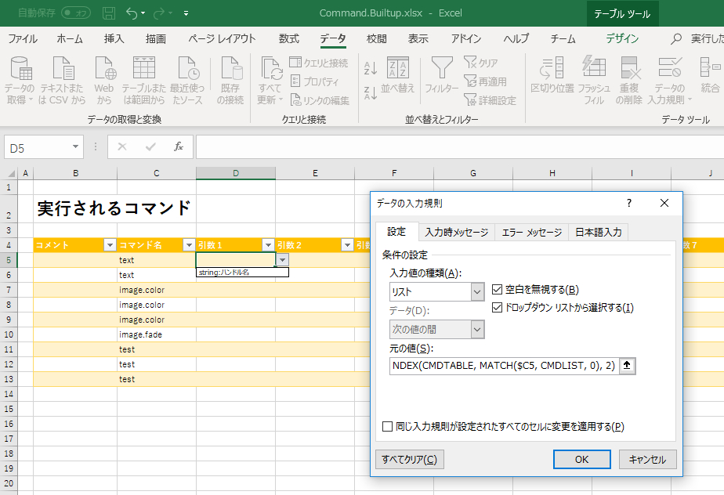Clear the filter (クリア)
Image resolution: width=724 pixels, height=495 pixels.
pos(480,63)
